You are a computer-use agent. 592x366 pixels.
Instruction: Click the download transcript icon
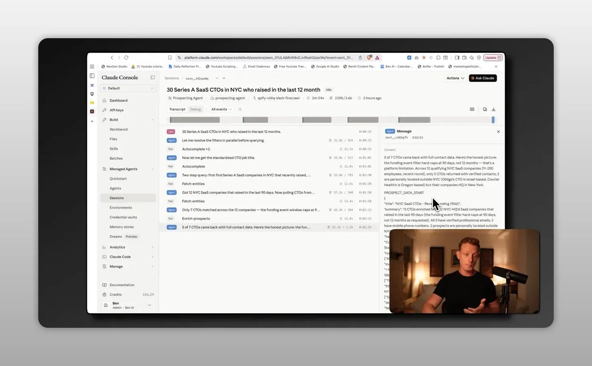493,110
